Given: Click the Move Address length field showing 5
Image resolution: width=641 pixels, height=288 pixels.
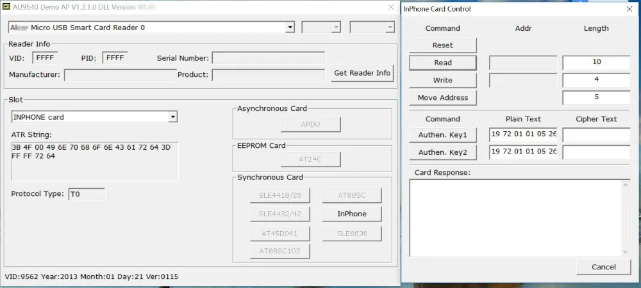Looking at the screenshot, I should point(596,98).
